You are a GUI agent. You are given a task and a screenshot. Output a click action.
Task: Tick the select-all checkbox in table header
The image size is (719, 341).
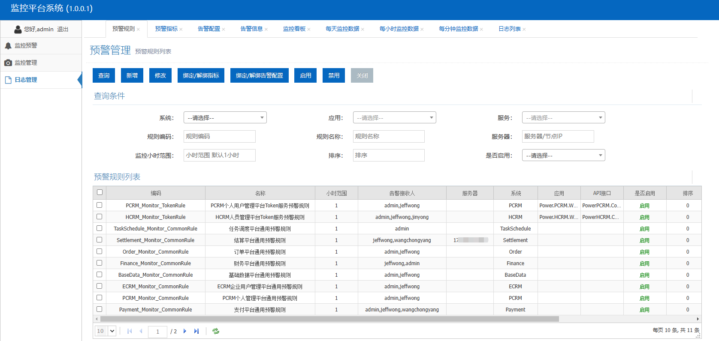[x=100, y=192]
